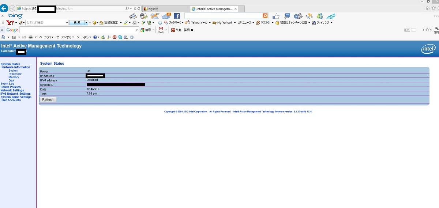Open the ブックマーク bookmarks dropdown
Screen dimensions: 439x208
click(173, 23)
